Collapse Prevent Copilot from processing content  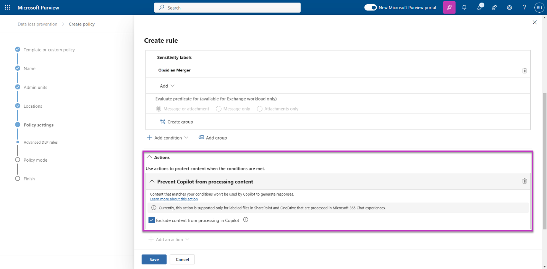[x=152, y=181]
